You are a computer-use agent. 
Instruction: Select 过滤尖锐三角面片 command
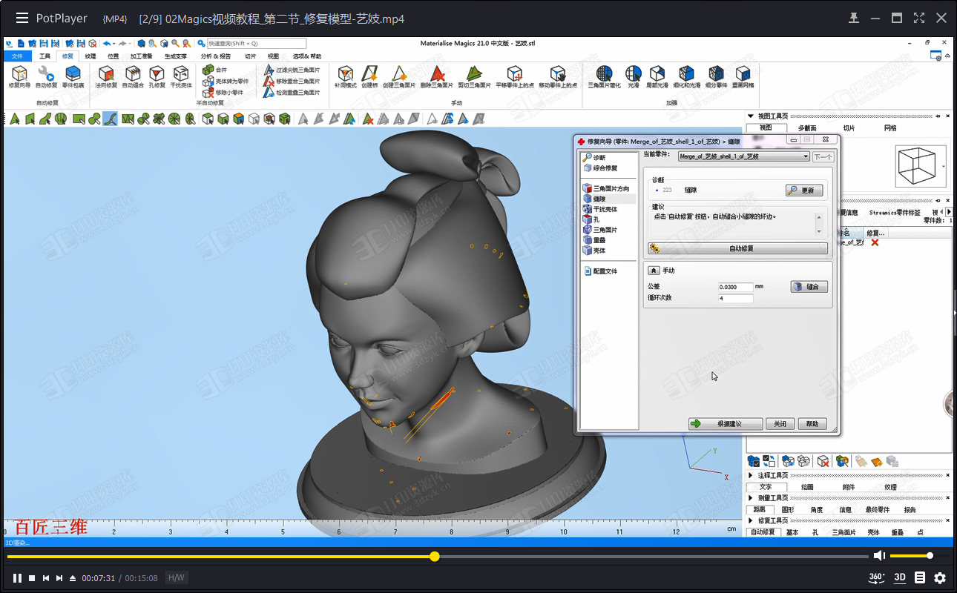click(x=292, y=70)
